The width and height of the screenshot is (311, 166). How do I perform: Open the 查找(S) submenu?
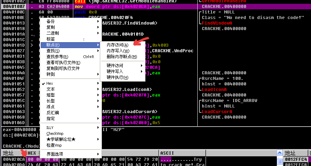tap(71, 51)
